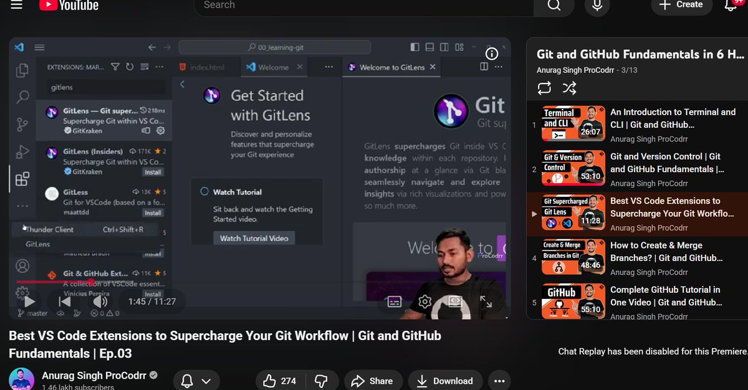Show video info card icon
The height and width of the screenshot is (390, 748).
(492, 54)
